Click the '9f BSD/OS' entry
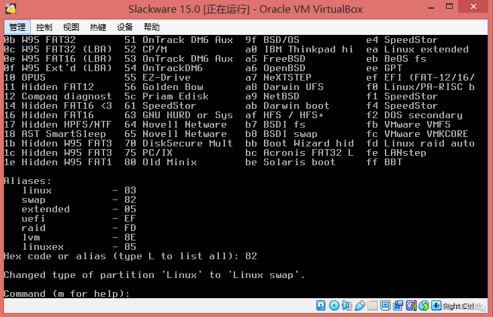Viewport: 493px width, 317px height. pos(272,40)
